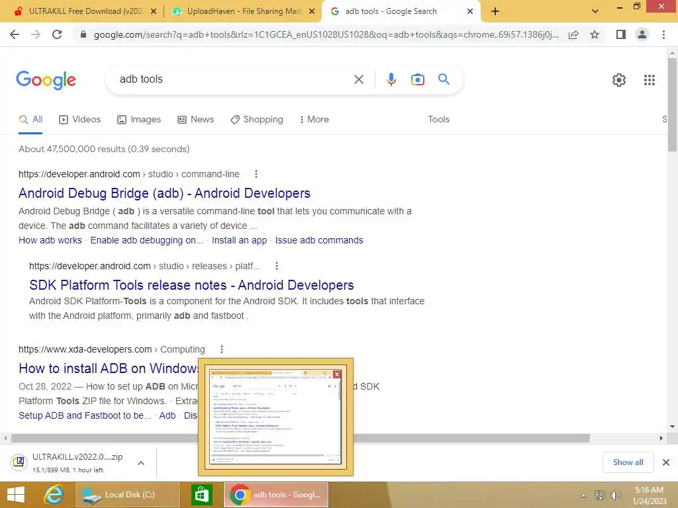The width and height of the screenshot is (678, 508).
Task: Open the Adb sitelink under xda result
Action: (168, 415)
